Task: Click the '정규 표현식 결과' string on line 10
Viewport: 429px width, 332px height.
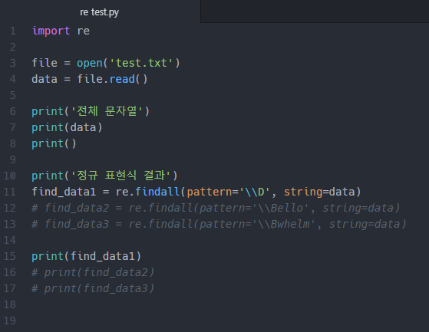Action: [120, 176]
